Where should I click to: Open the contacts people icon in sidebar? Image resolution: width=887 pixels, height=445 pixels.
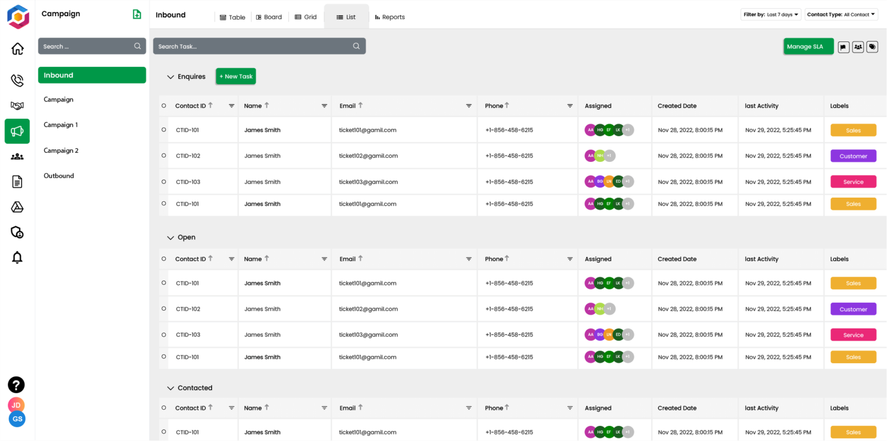(17, 156)
